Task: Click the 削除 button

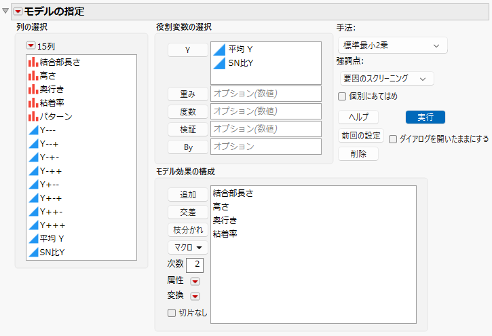Action: click(x=358, y=153)
